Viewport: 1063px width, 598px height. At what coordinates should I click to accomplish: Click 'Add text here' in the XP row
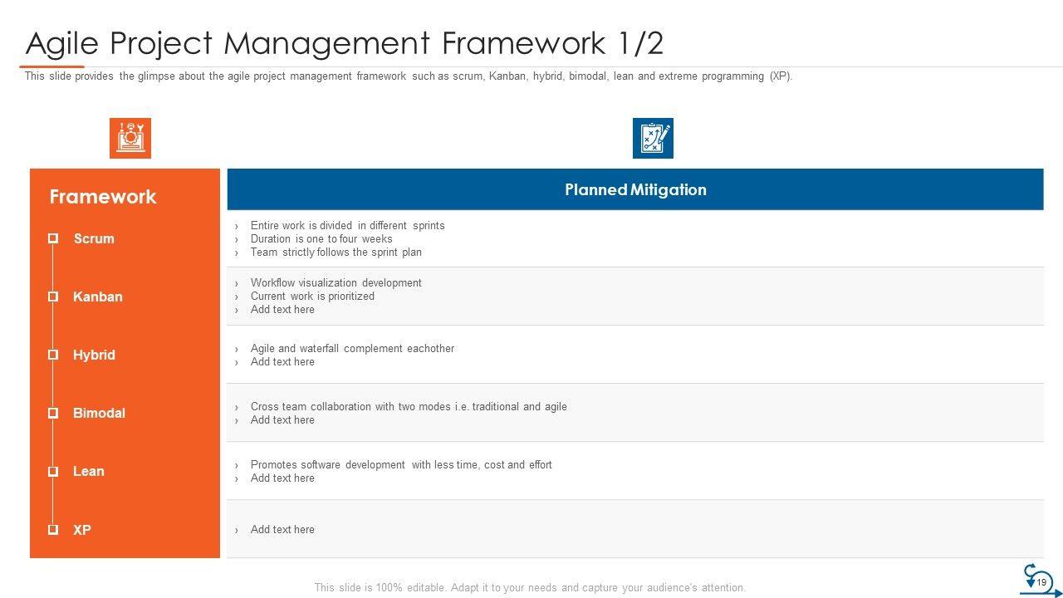(282, 529)
